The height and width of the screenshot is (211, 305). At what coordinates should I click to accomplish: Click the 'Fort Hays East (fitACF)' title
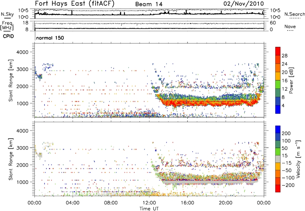pyautogui.click(x=74, y=4)
